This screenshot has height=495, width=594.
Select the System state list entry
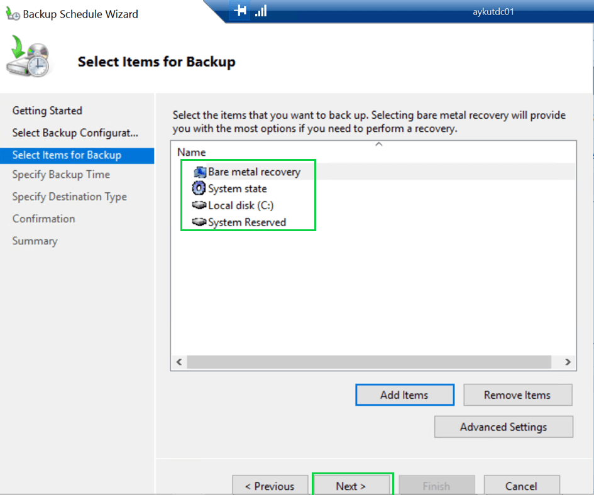pyautogui.click(x=237, y=188)
